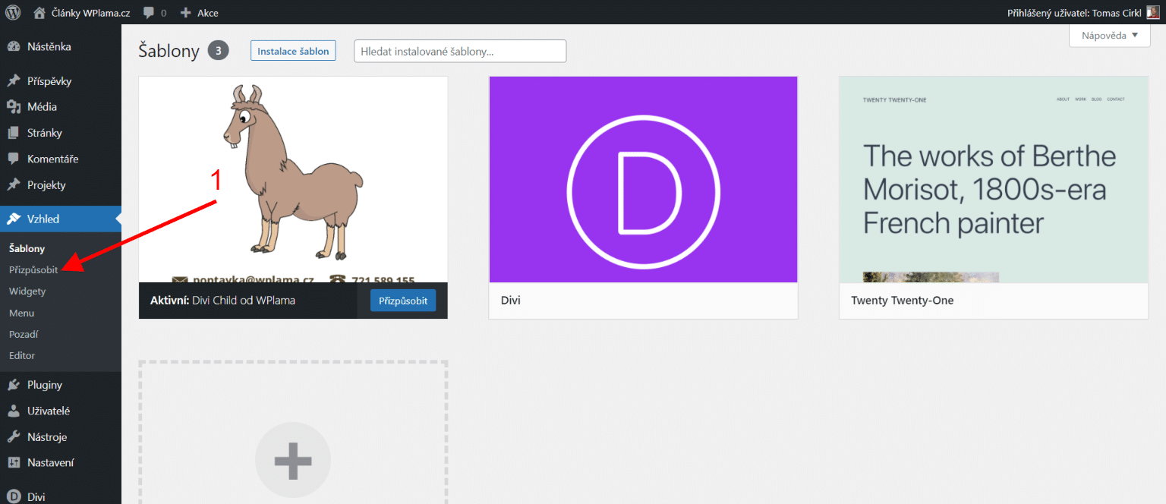Open the Menu submenu link
This screenshot has height=504, width=1166.
[21, 313]
